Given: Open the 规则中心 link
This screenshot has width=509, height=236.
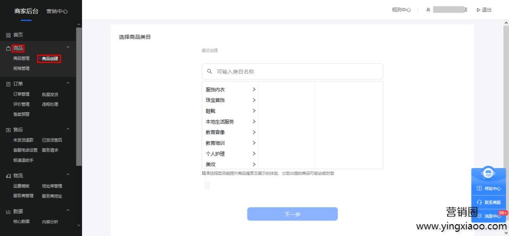Looking at the screenshot, I should (401, 10).
